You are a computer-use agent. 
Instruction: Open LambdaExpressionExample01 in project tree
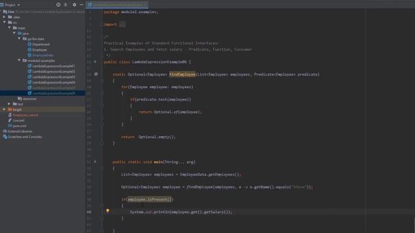point(53,66)
